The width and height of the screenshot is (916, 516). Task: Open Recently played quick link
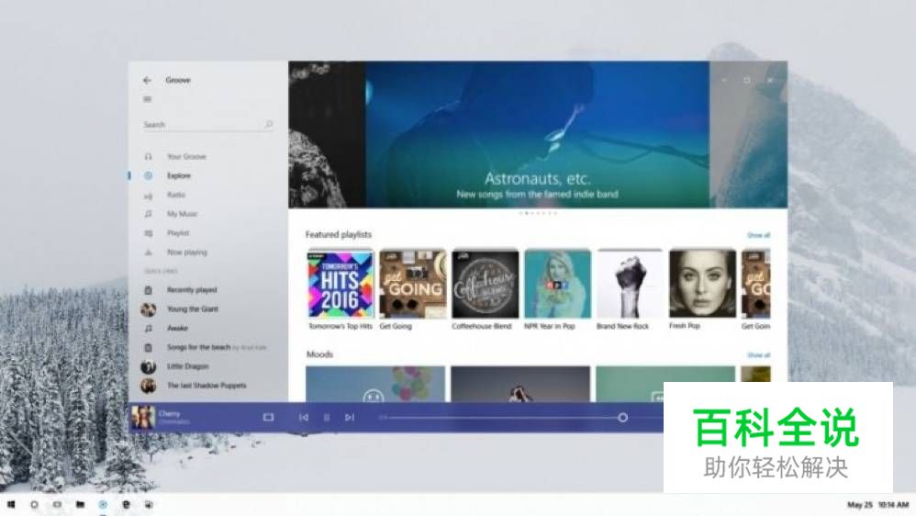click(191, 290)
